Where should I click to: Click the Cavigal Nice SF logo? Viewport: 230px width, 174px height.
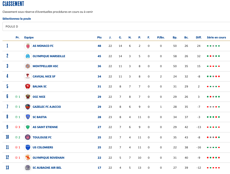[28, 76]
